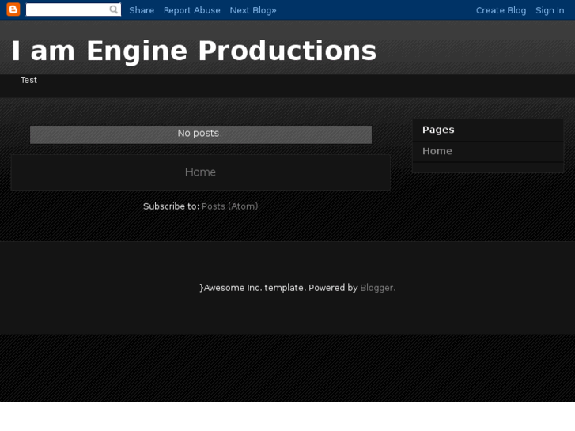Open the Share link in navbar
Screen dimensions: 575x431
(x=142, y=10)
